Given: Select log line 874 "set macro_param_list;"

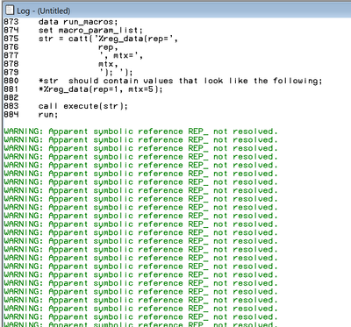Looking at the screenshot, I should click(x=73, y=30).
